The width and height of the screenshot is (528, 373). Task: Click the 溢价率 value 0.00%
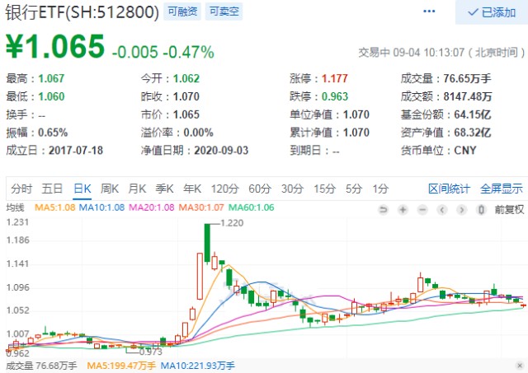[198, 133]
